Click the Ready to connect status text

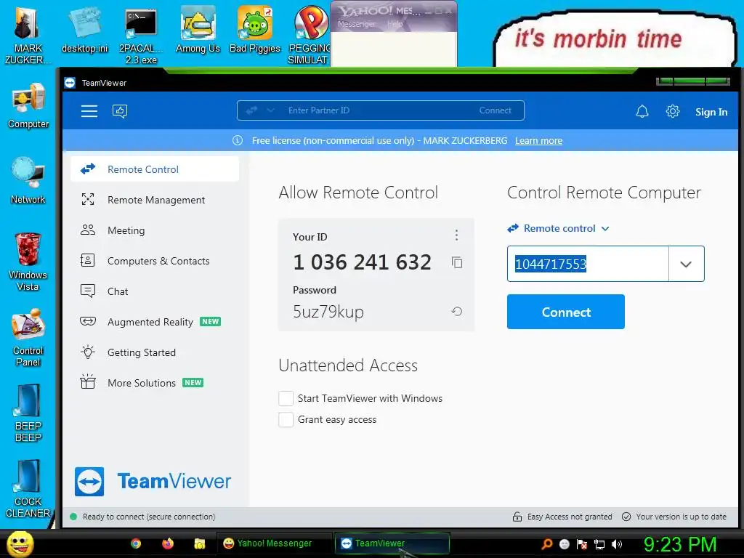pos(148,517)
